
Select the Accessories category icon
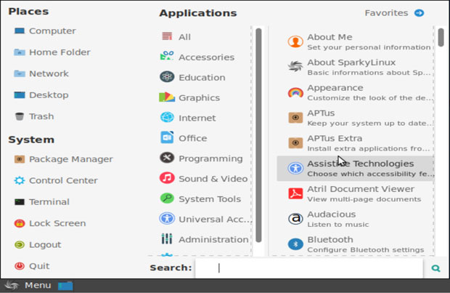click(167, 56)
